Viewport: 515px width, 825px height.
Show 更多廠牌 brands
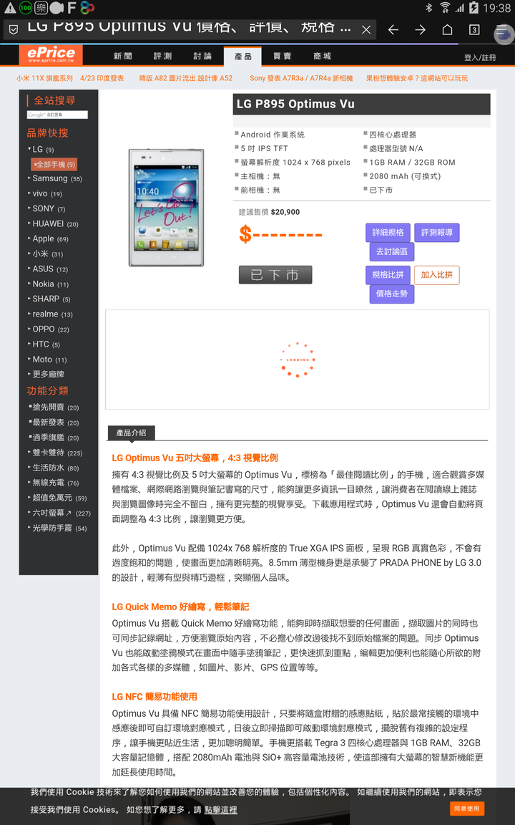(46, 375)
